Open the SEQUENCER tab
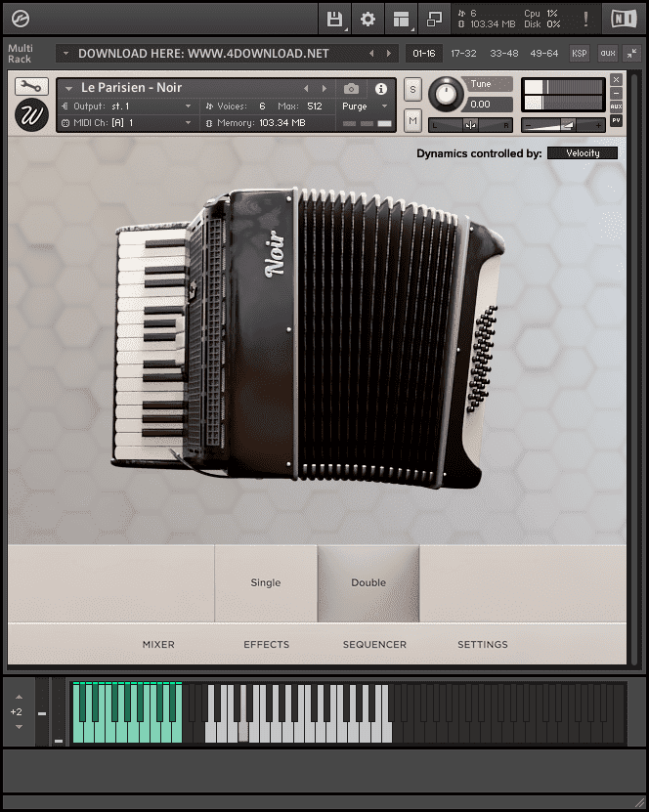 coord(374,644)
